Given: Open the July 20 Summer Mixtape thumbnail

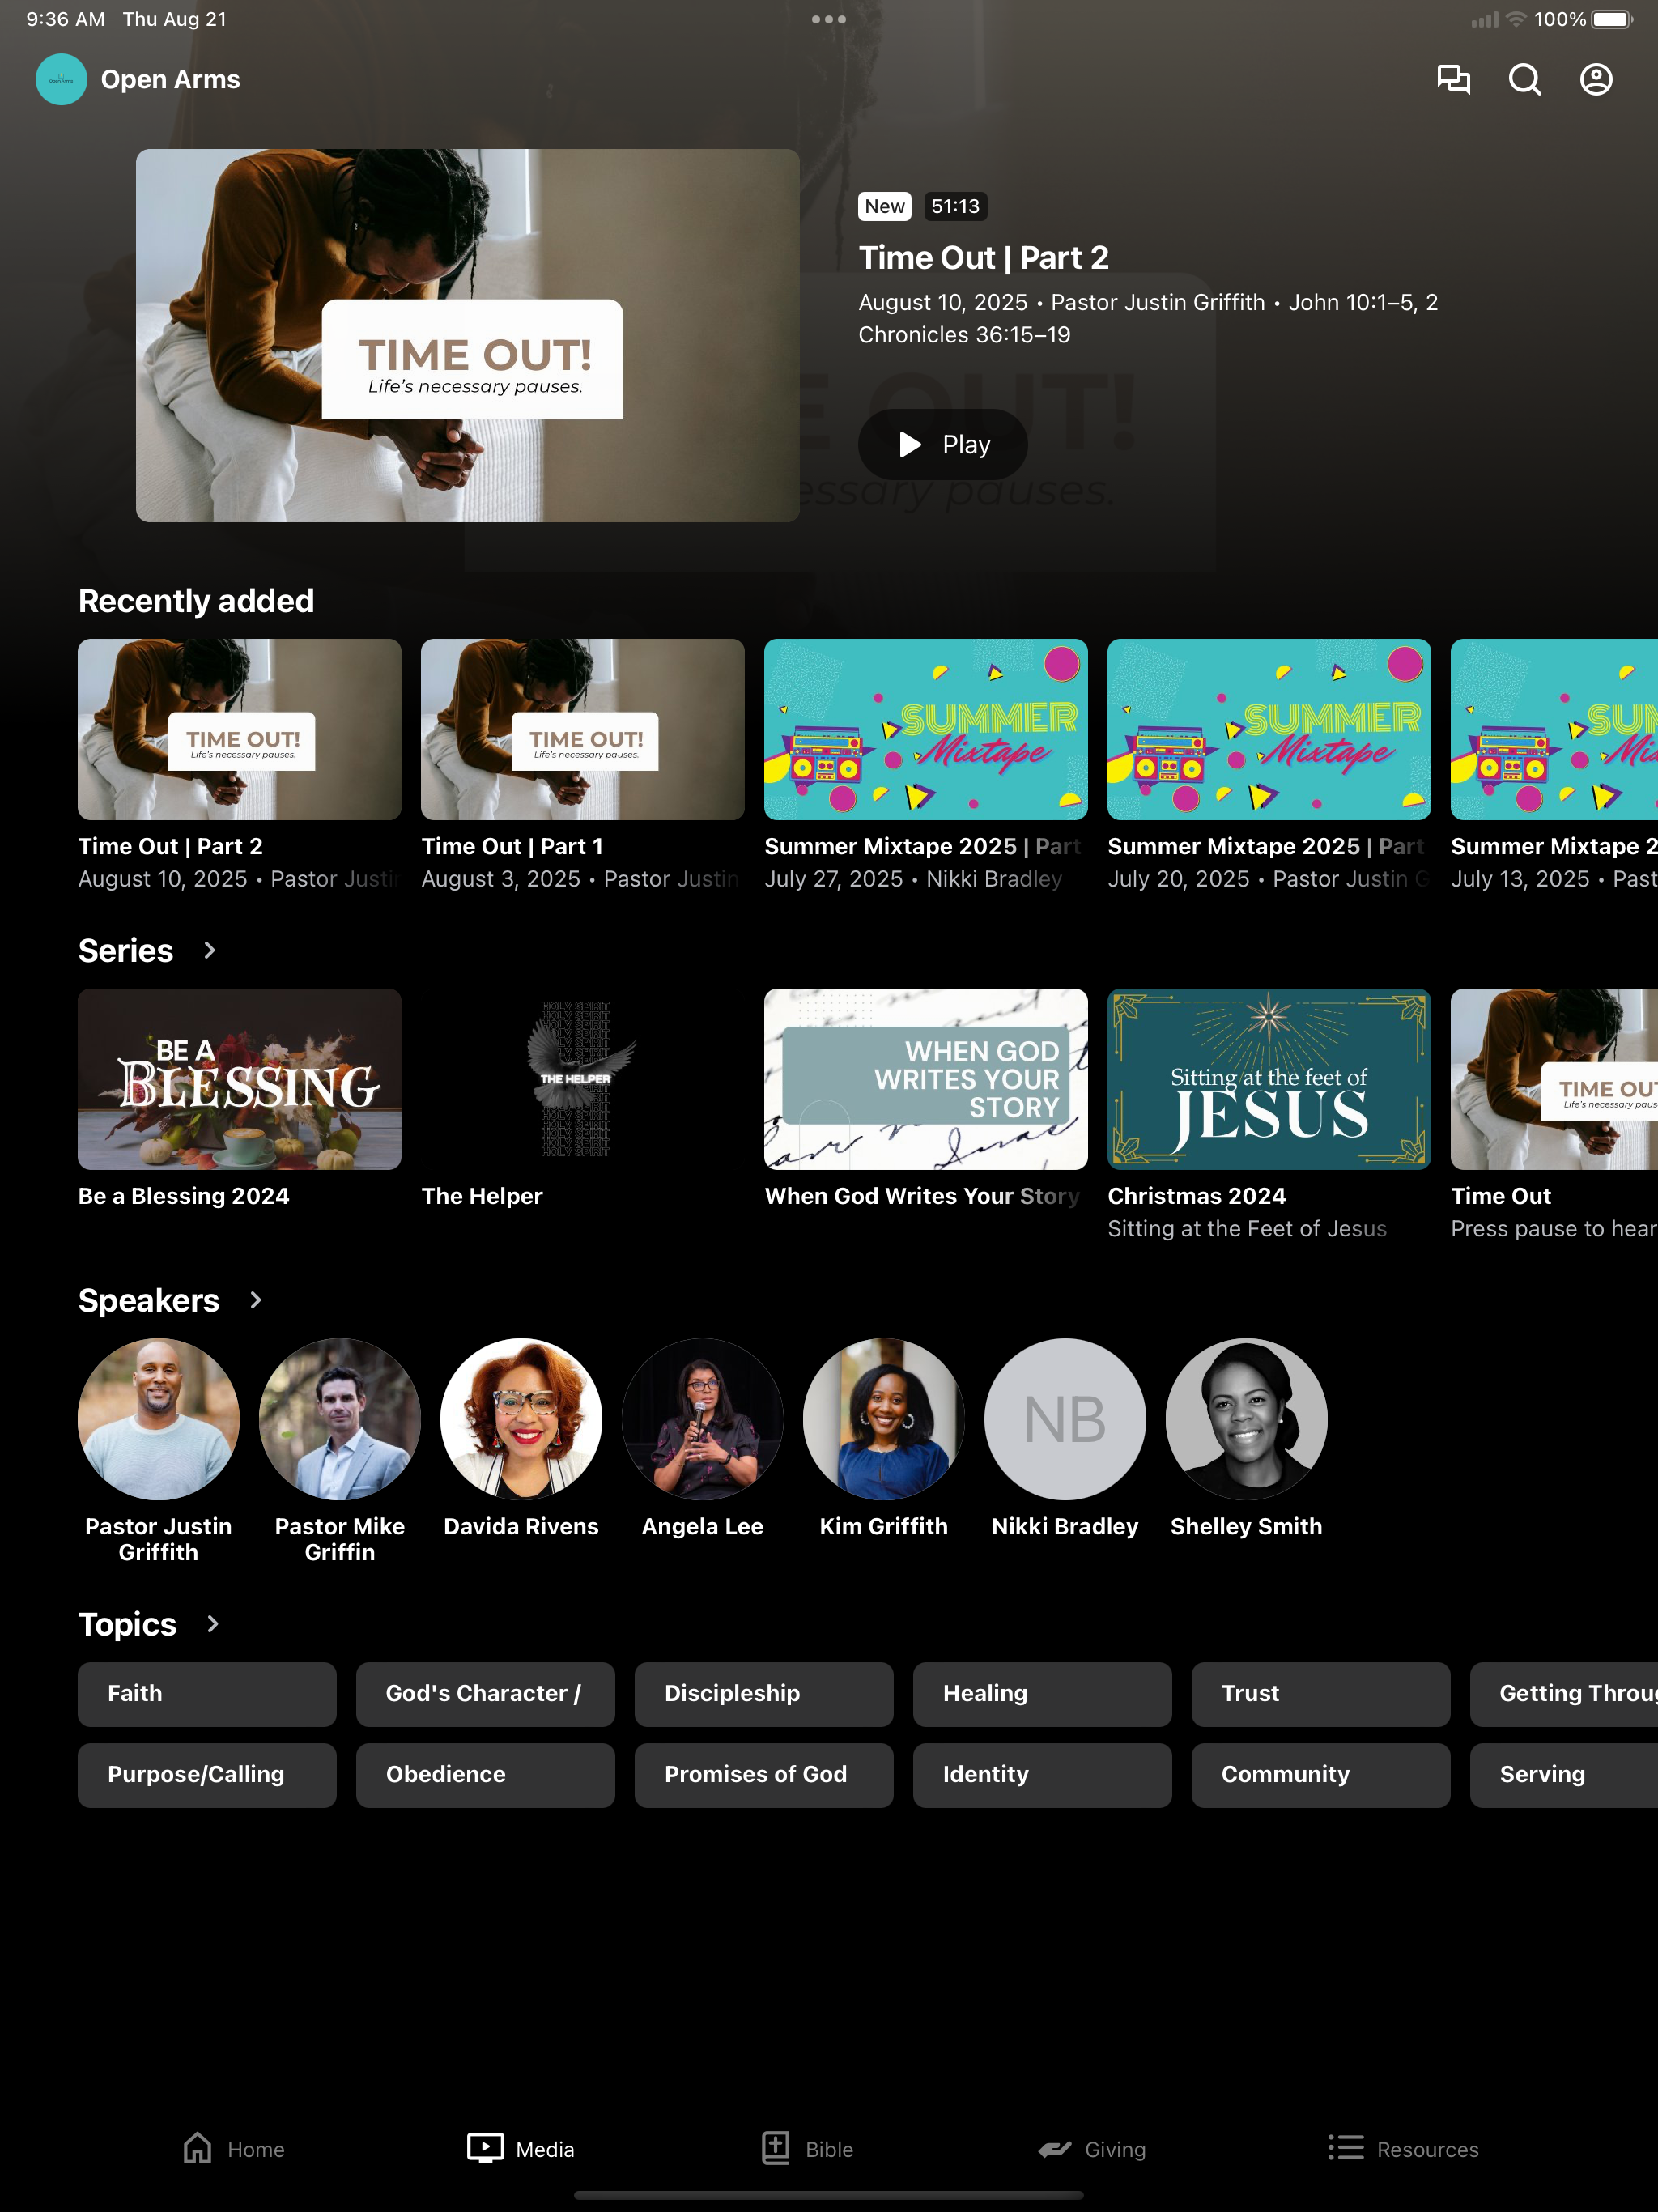Looking at the screenshot, I should [x=1269, y=729].
